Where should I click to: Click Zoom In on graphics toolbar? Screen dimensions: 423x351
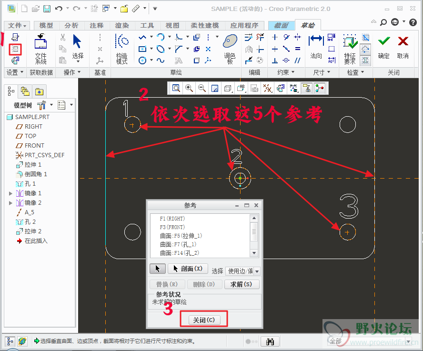coord(189,88)
